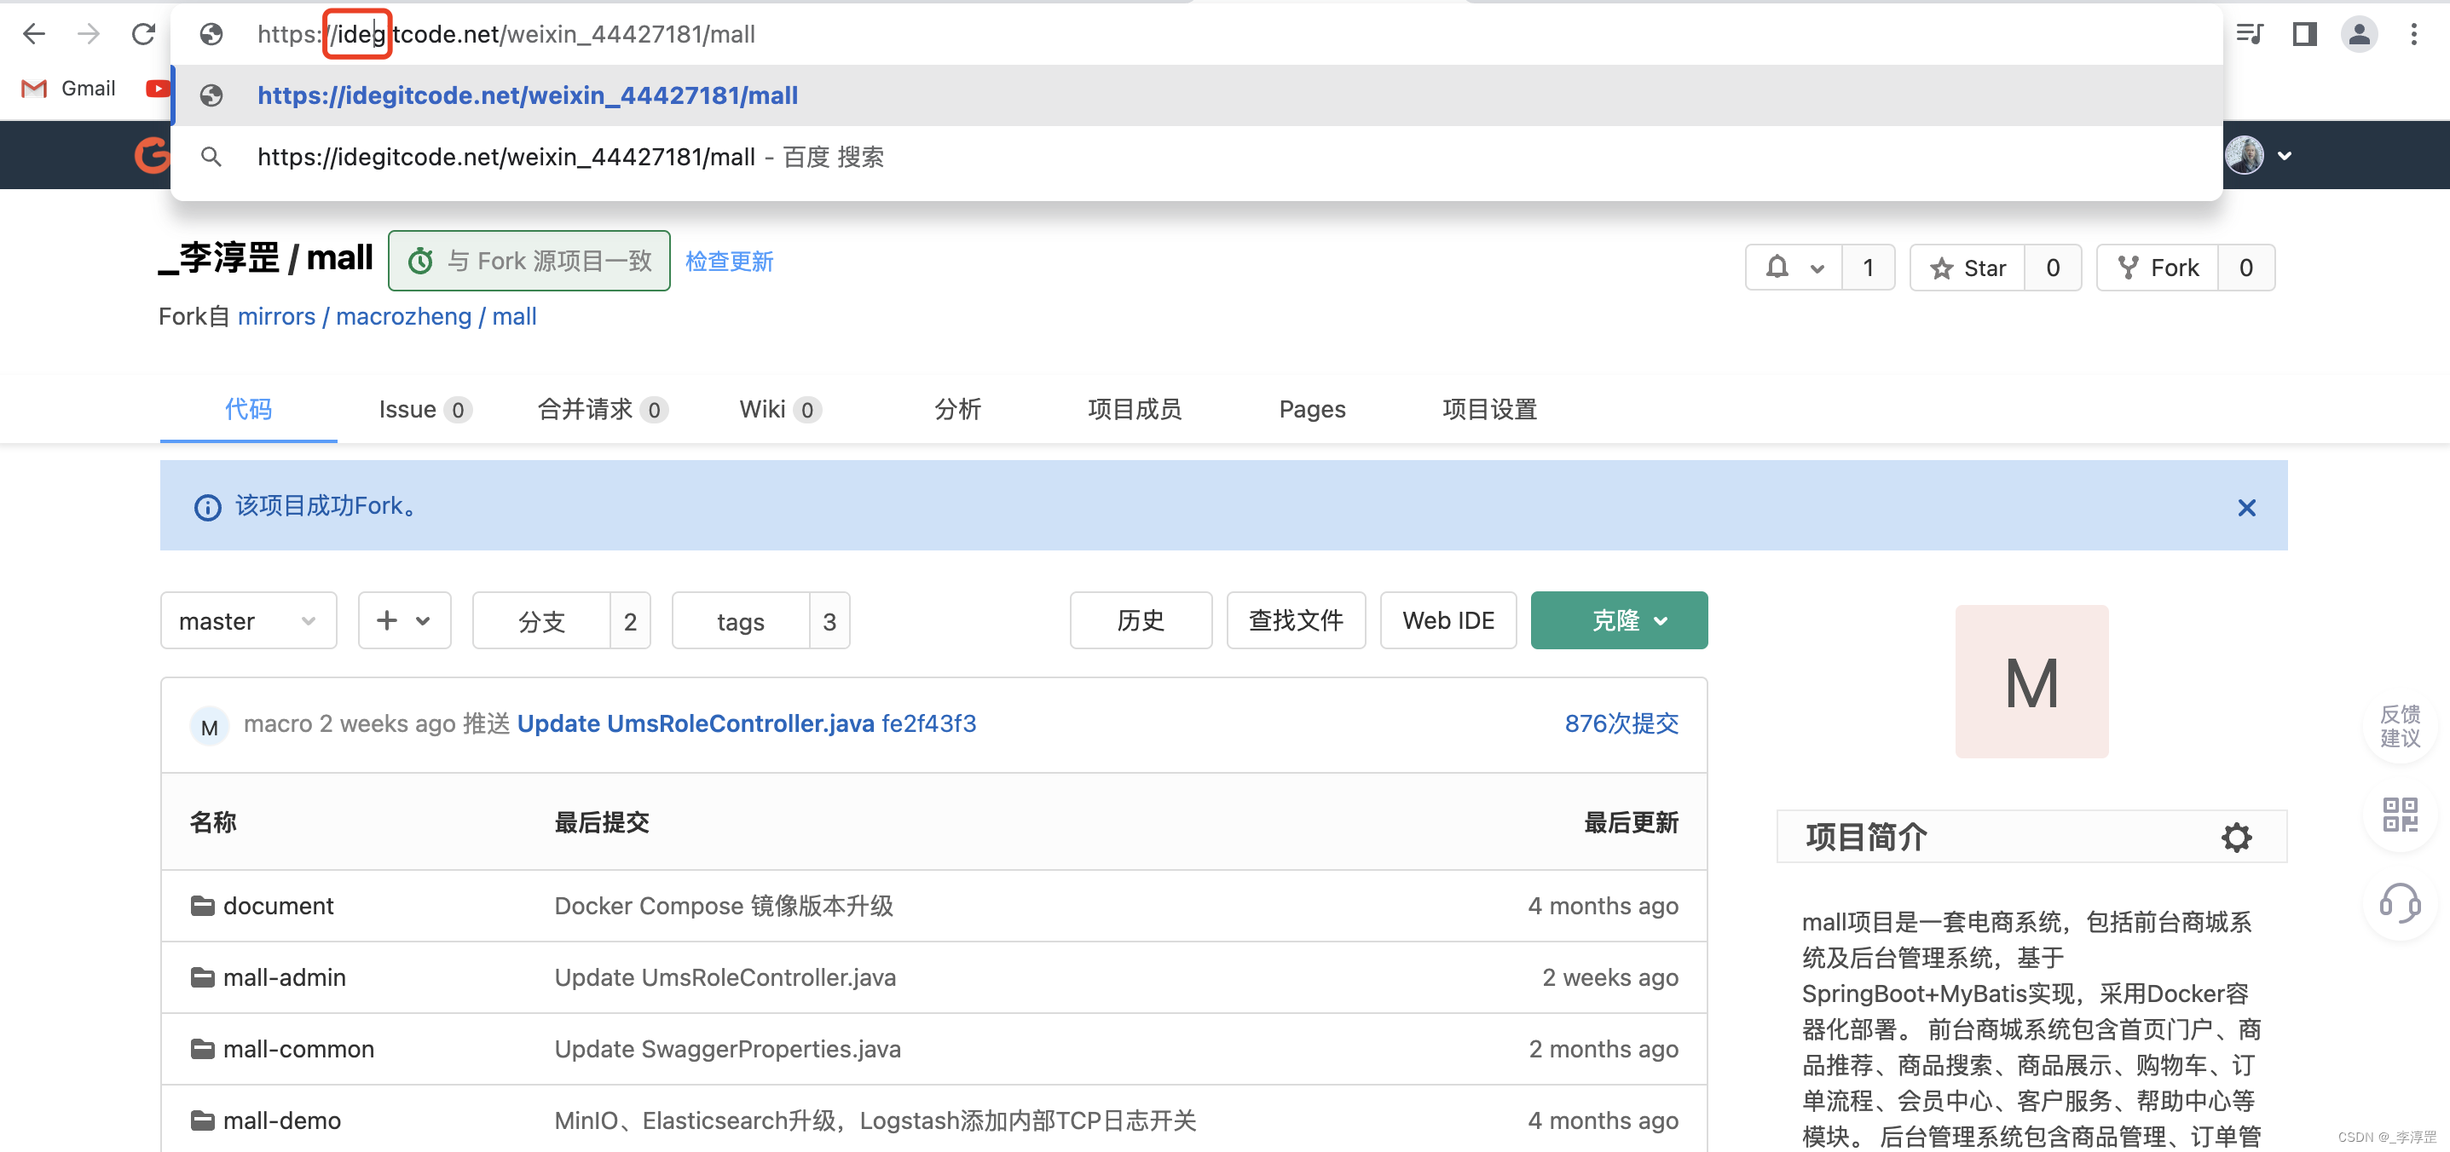This screenshot has width=2450, height=1152.
Task: Open the 历史 commit history
Action: tap(1141, 619)
